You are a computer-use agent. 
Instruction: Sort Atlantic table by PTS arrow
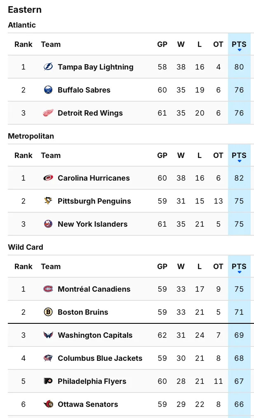(239, 50)
